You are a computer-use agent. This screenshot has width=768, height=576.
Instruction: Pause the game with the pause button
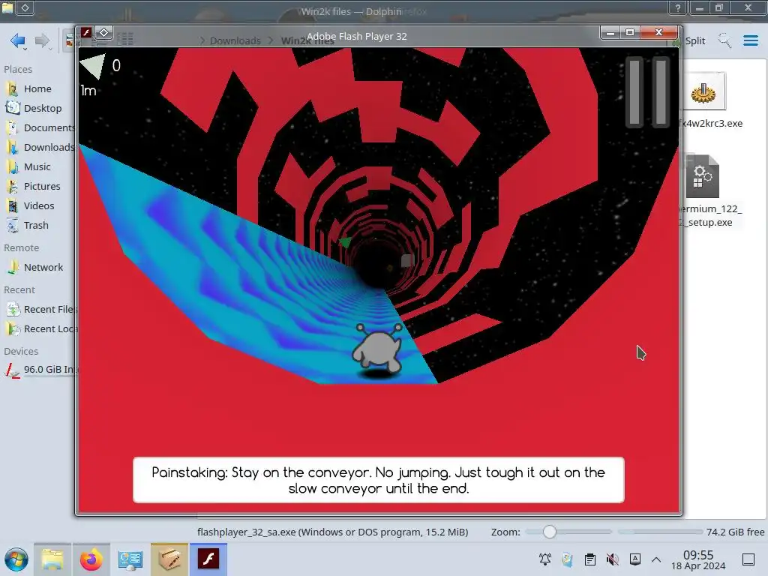[x=647, y=92]
